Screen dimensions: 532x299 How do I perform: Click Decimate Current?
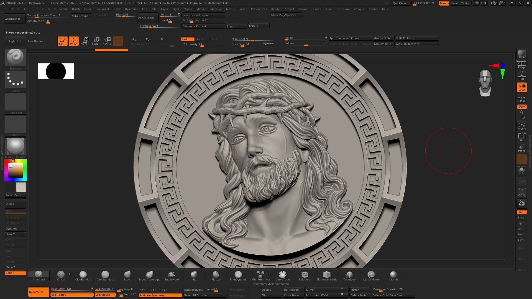[x=203, y=26]
